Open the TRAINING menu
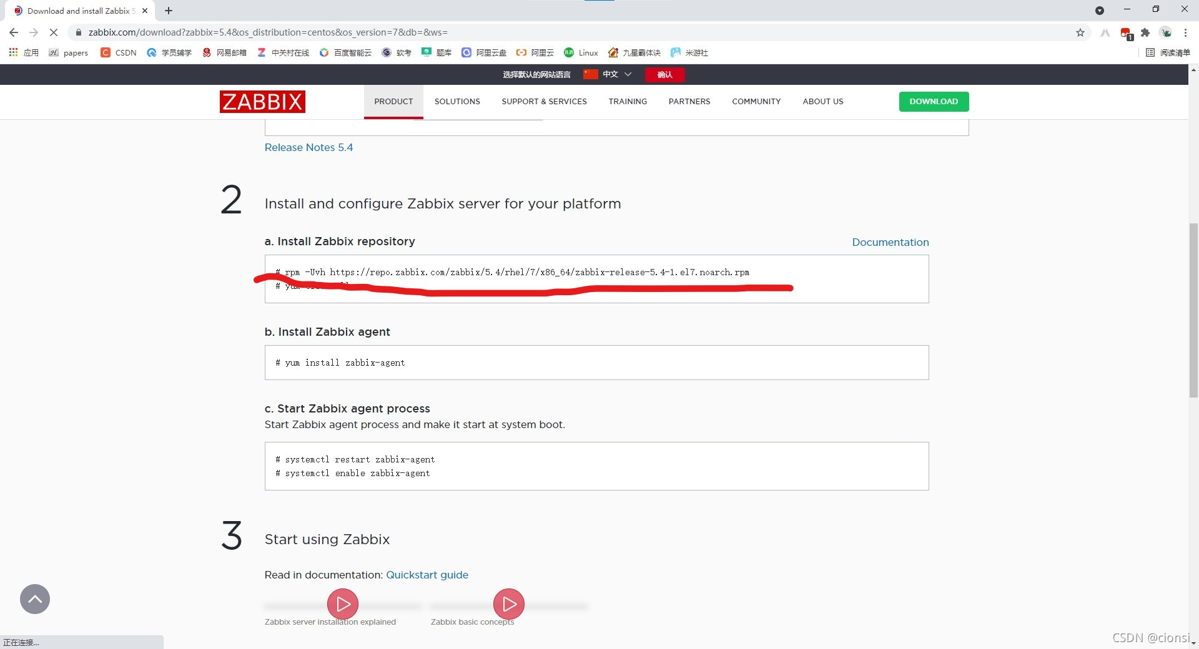 click(628, 101)
